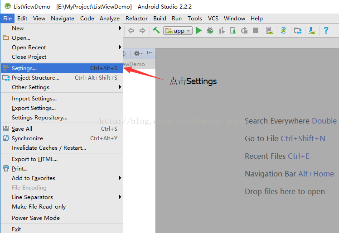Viewport: 339px width, 233px height.
Task: Select Close Project menu entry
Action: pyautogui.click(x=62, y=57)
